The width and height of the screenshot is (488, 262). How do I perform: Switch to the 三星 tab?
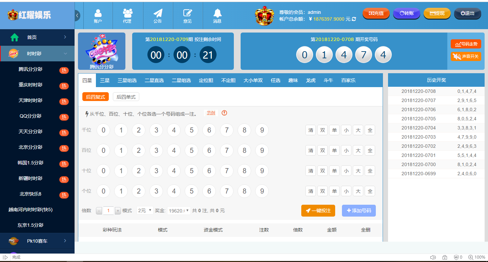pyautogui.click(x=105, y=80)
